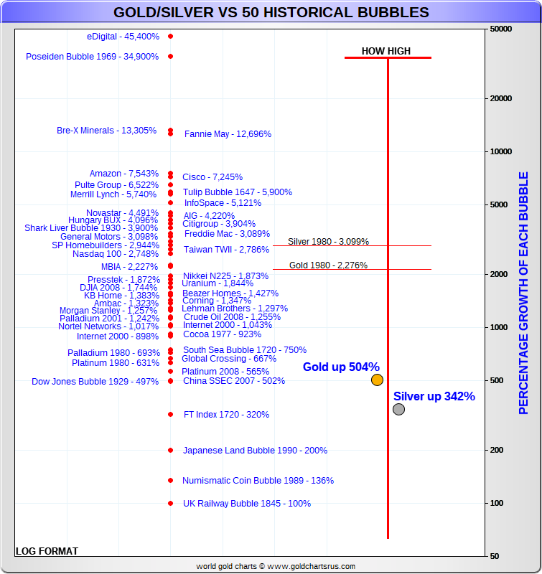Select the Merrill Lynch - 5,740% label
Image resolution: width=542 pixels, height=574 pixels.
coord(113,194)
